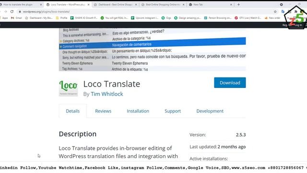Image resolution: width=307 pixels, height=173 pixels.
Task: Click the Description heading
Action: (78, 134)
